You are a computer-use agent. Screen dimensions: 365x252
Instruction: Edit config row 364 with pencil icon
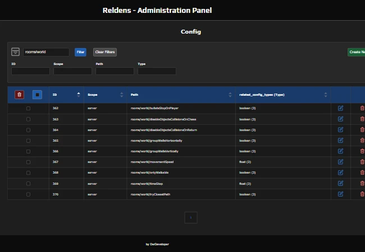click(x=340, y=130)
